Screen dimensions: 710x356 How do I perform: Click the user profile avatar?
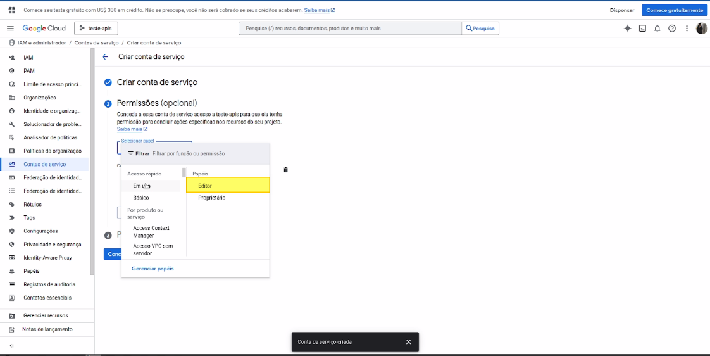pos(701,28)
